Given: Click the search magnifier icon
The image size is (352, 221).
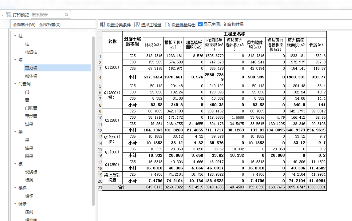Looking at the screenshot, I should pos(66,15).
